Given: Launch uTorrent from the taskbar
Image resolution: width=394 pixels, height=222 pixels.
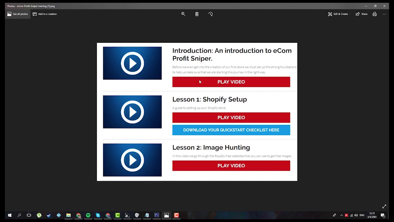Looking at the screenshot, I should [39, 215].
